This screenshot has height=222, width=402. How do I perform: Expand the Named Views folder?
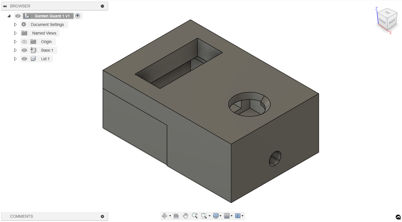point(15,33)
